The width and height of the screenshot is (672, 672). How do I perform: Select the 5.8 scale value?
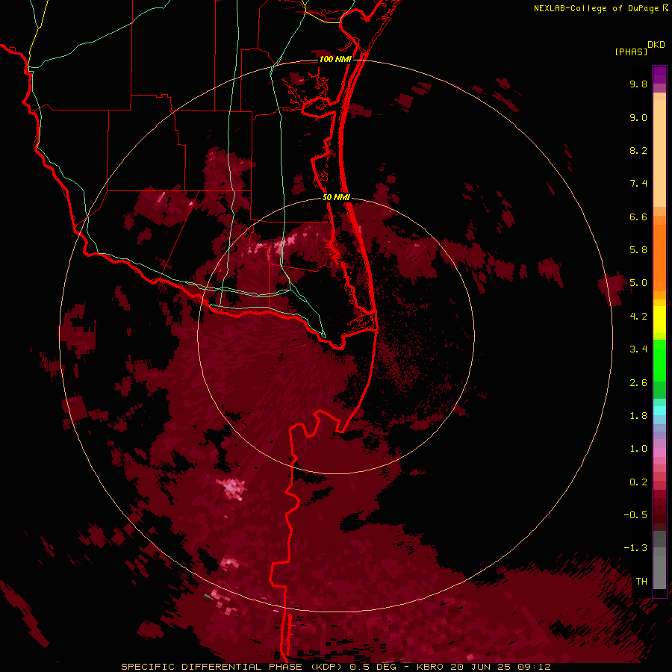(638, 249)
